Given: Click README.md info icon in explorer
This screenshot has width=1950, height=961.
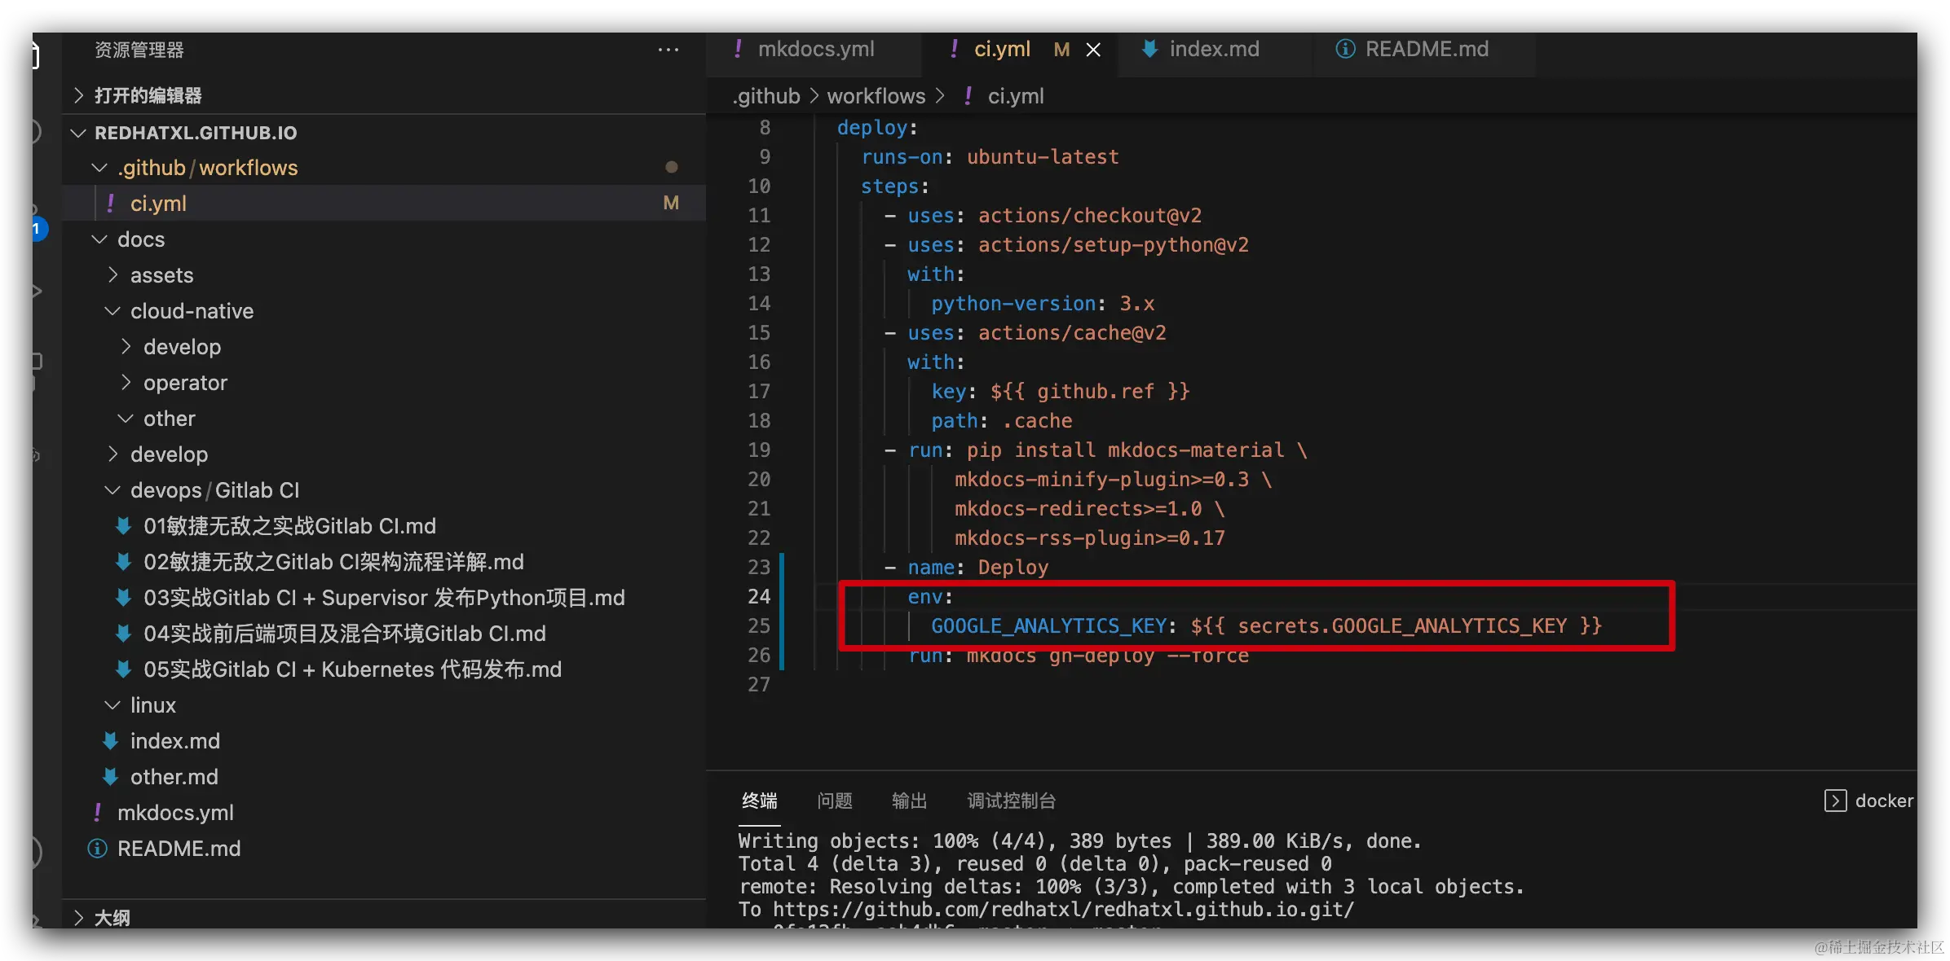Looking at the screenshot, I should [97, 849].
